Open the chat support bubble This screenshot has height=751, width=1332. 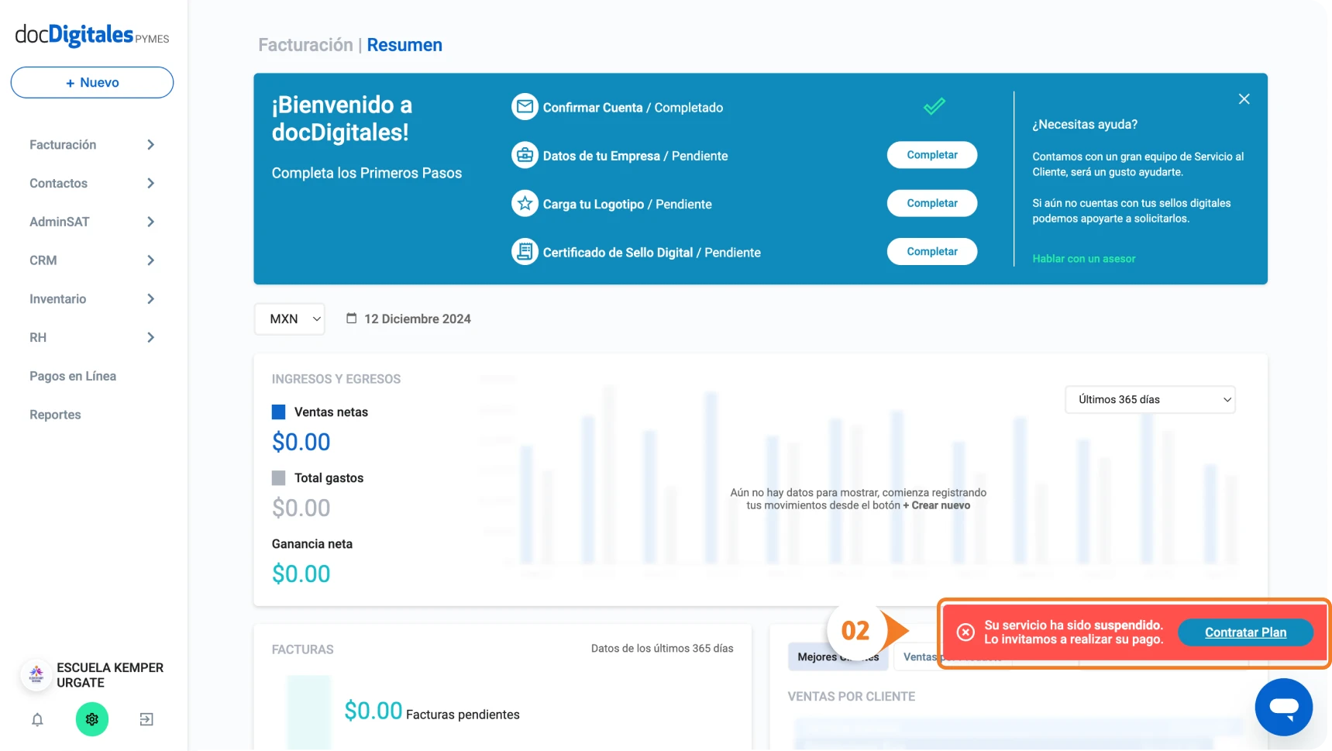(x=1283, y=707)
